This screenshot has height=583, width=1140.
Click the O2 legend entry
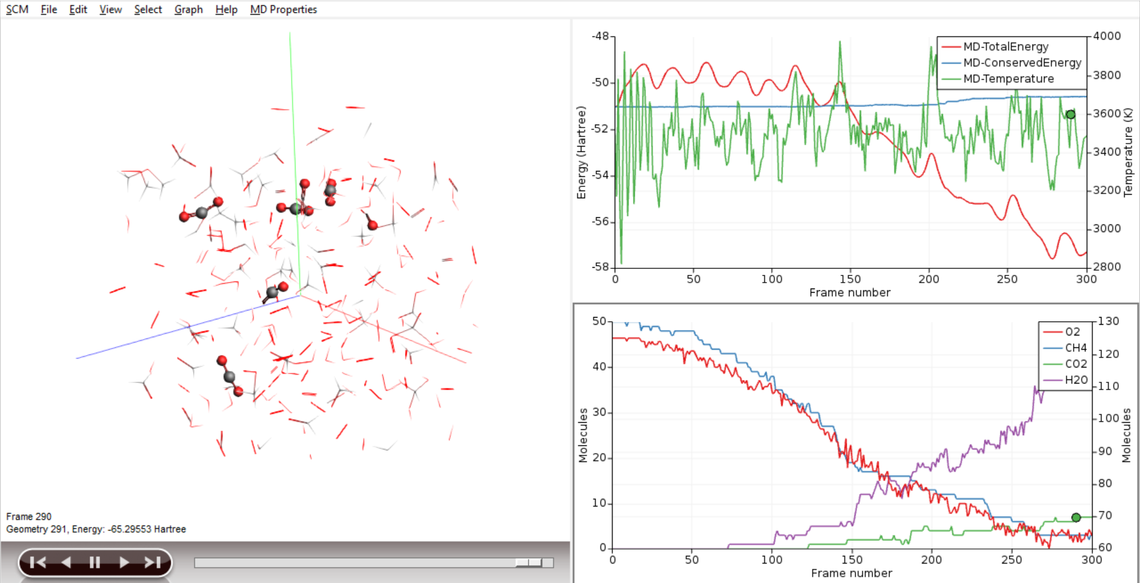pos(1062,332)
